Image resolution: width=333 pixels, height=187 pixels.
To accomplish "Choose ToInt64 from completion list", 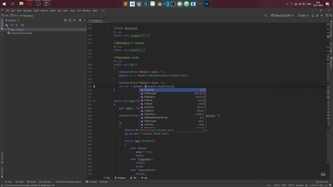I will pos(172,125).
